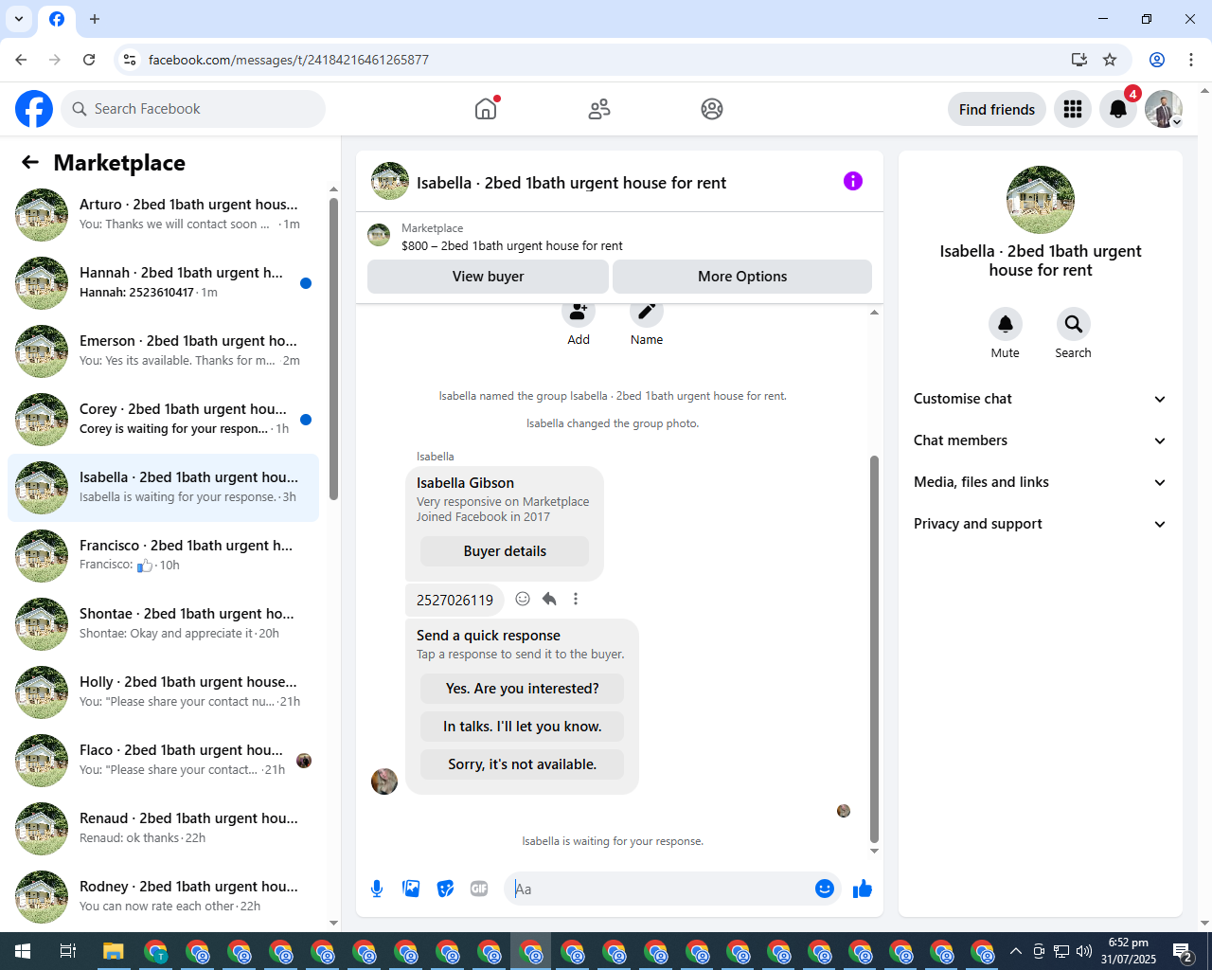The image size is (1212, 970).
Task: Choose a sticker in composer
Action: [x=445, y=889]
